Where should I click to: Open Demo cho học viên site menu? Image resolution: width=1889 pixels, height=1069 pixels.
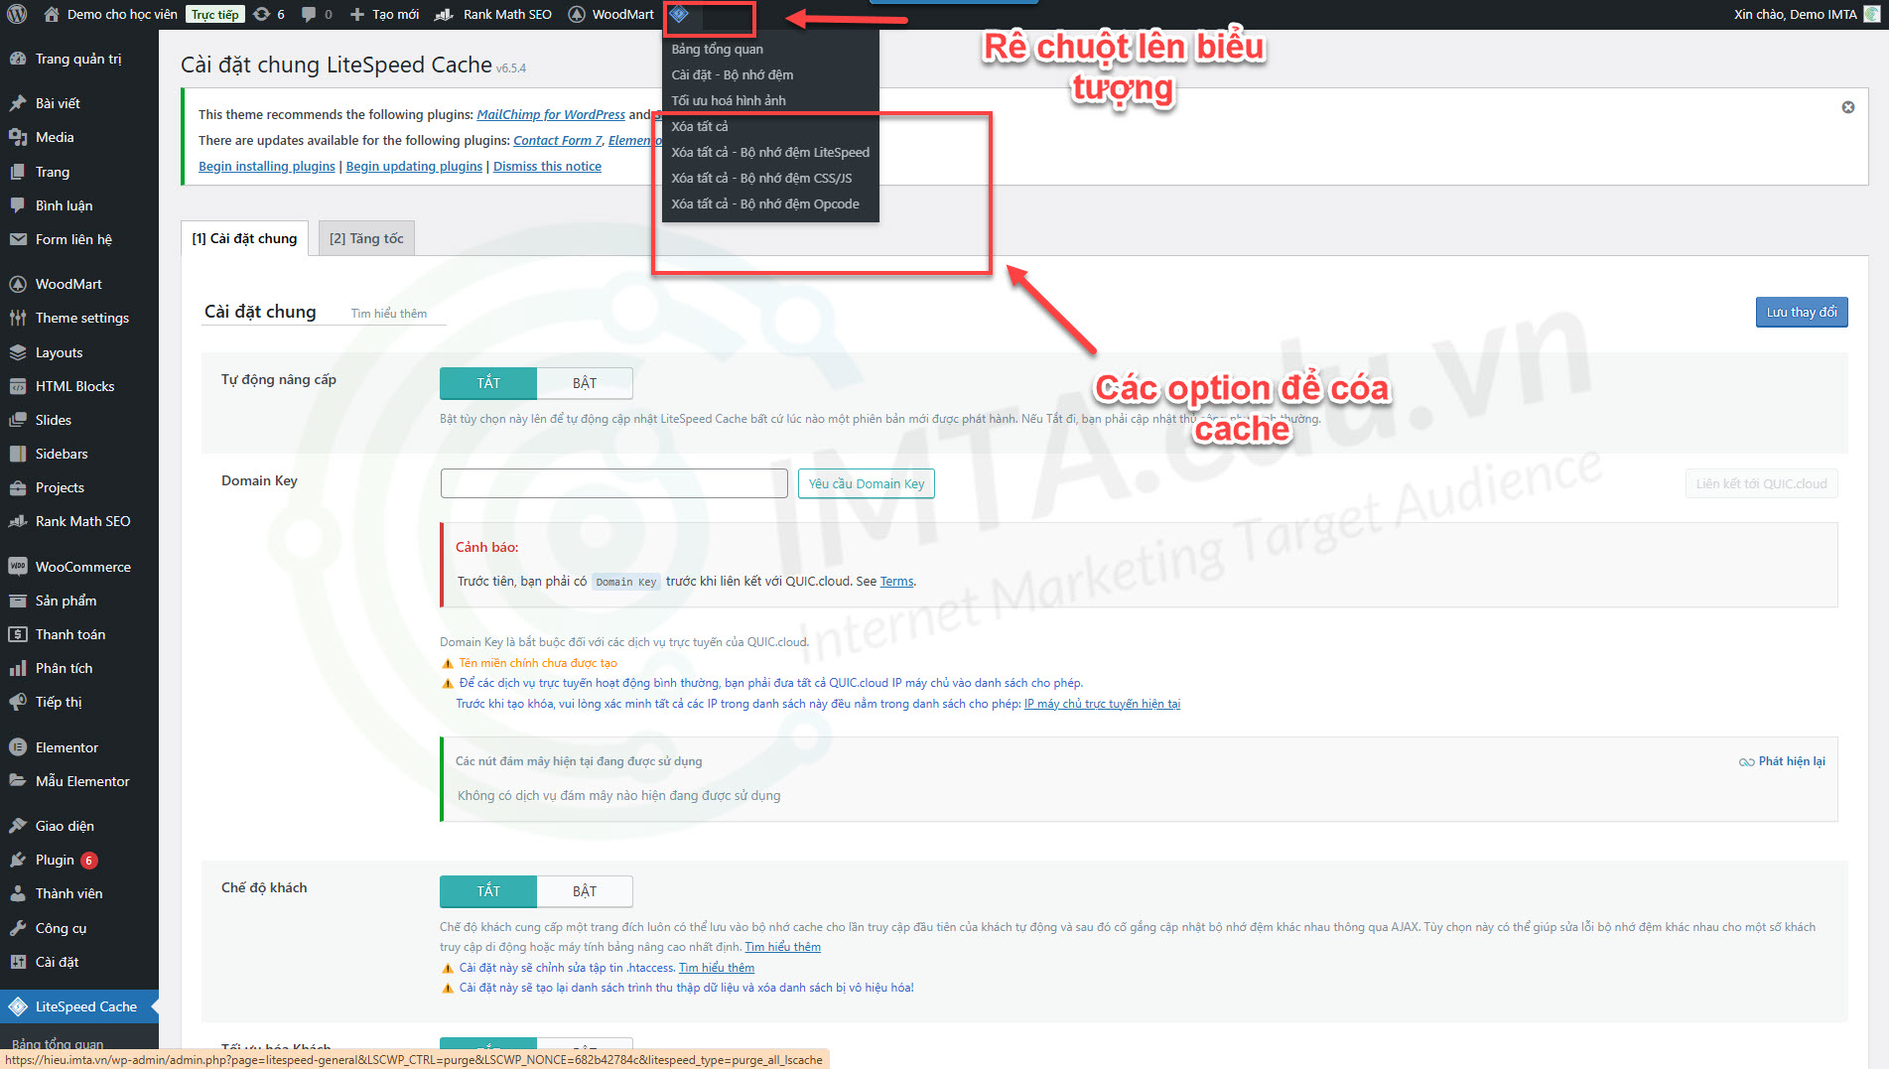tap(110, 14)
